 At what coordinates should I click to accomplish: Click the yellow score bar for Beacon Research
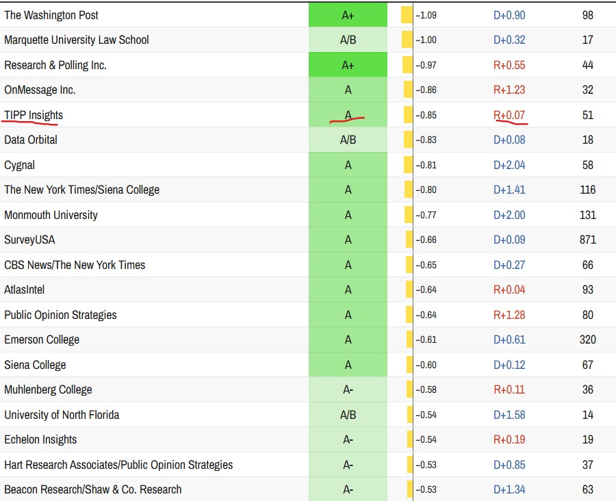pyautogui.click(x=410, y=489)
